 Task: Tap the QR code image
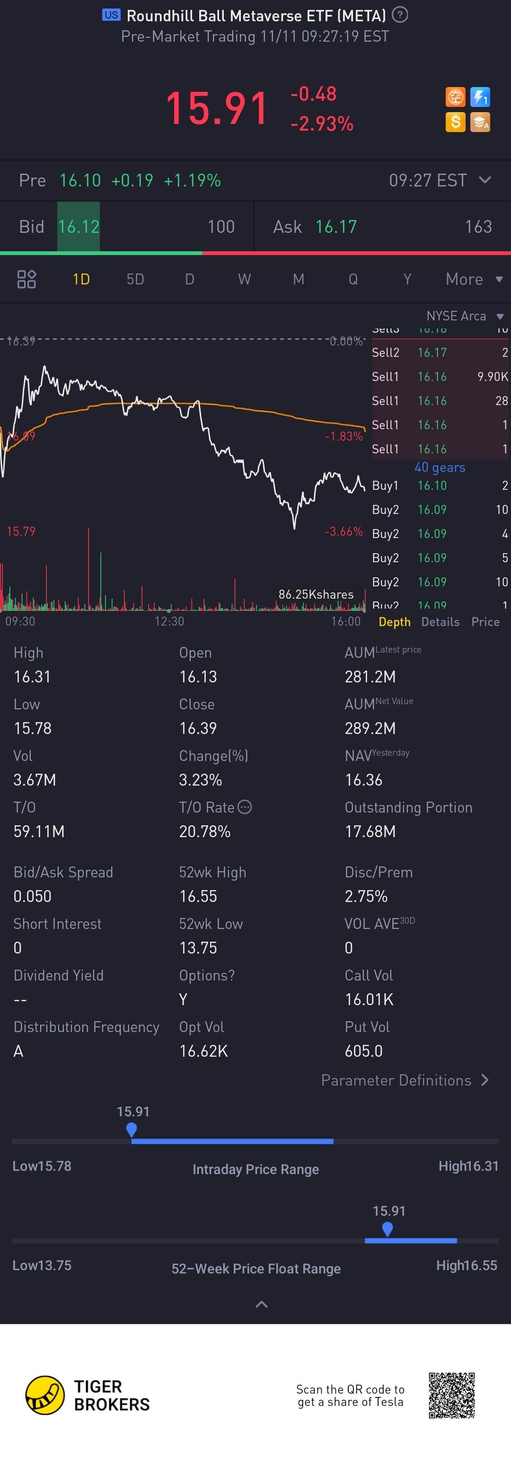[x=452, y=1395]
